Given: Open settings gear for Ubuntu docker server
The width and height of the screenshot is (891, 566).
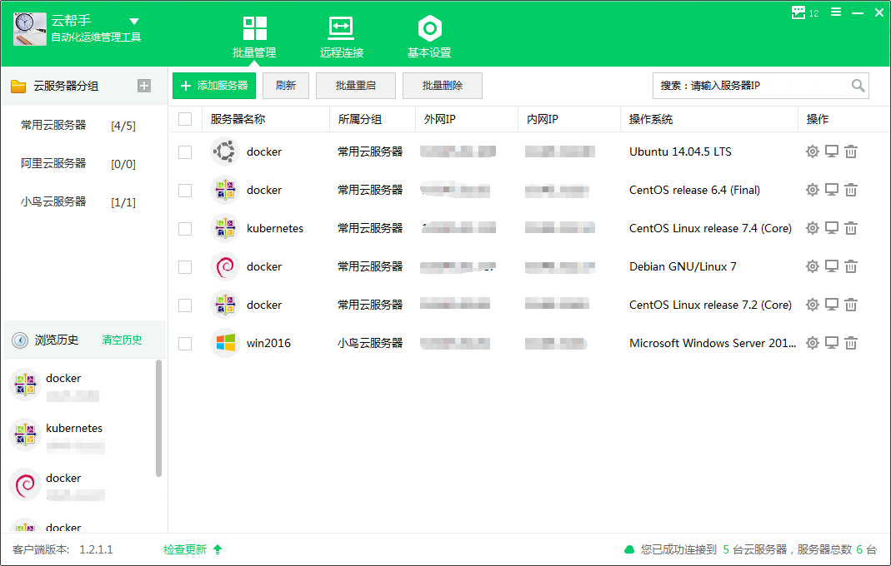Looking at the screenshot, I should click(x=812, y=151).
